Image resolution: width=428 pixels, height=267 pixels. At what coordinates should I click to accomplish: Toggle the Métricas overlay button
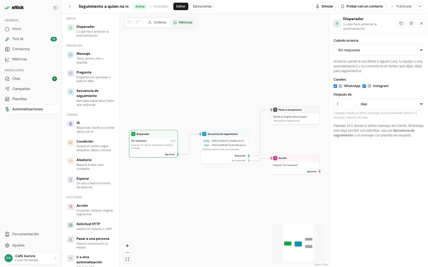[183, 22]
